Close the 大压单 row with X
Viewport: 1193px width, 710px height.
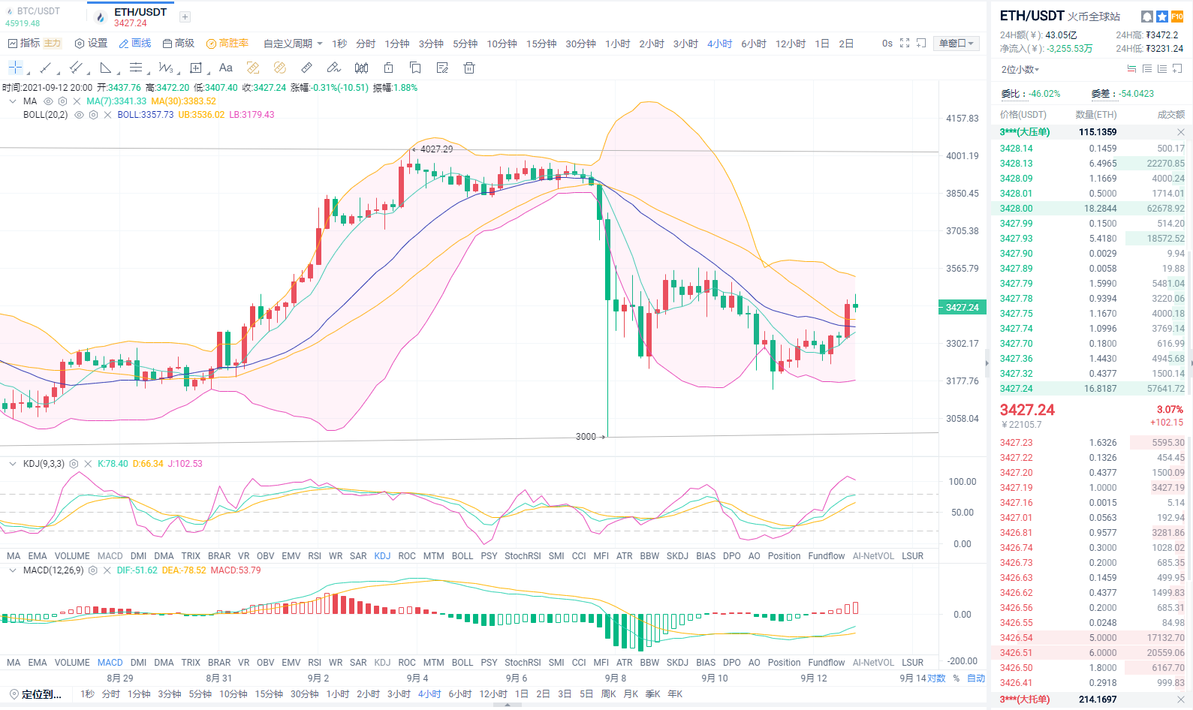pos(1180,132)
